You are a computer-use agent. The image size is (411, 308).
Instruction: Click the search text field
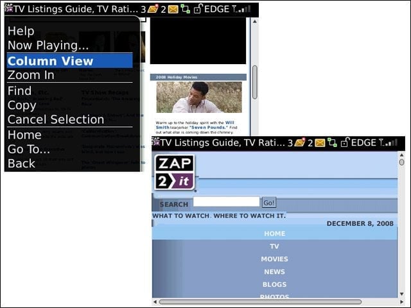[226, 201]
